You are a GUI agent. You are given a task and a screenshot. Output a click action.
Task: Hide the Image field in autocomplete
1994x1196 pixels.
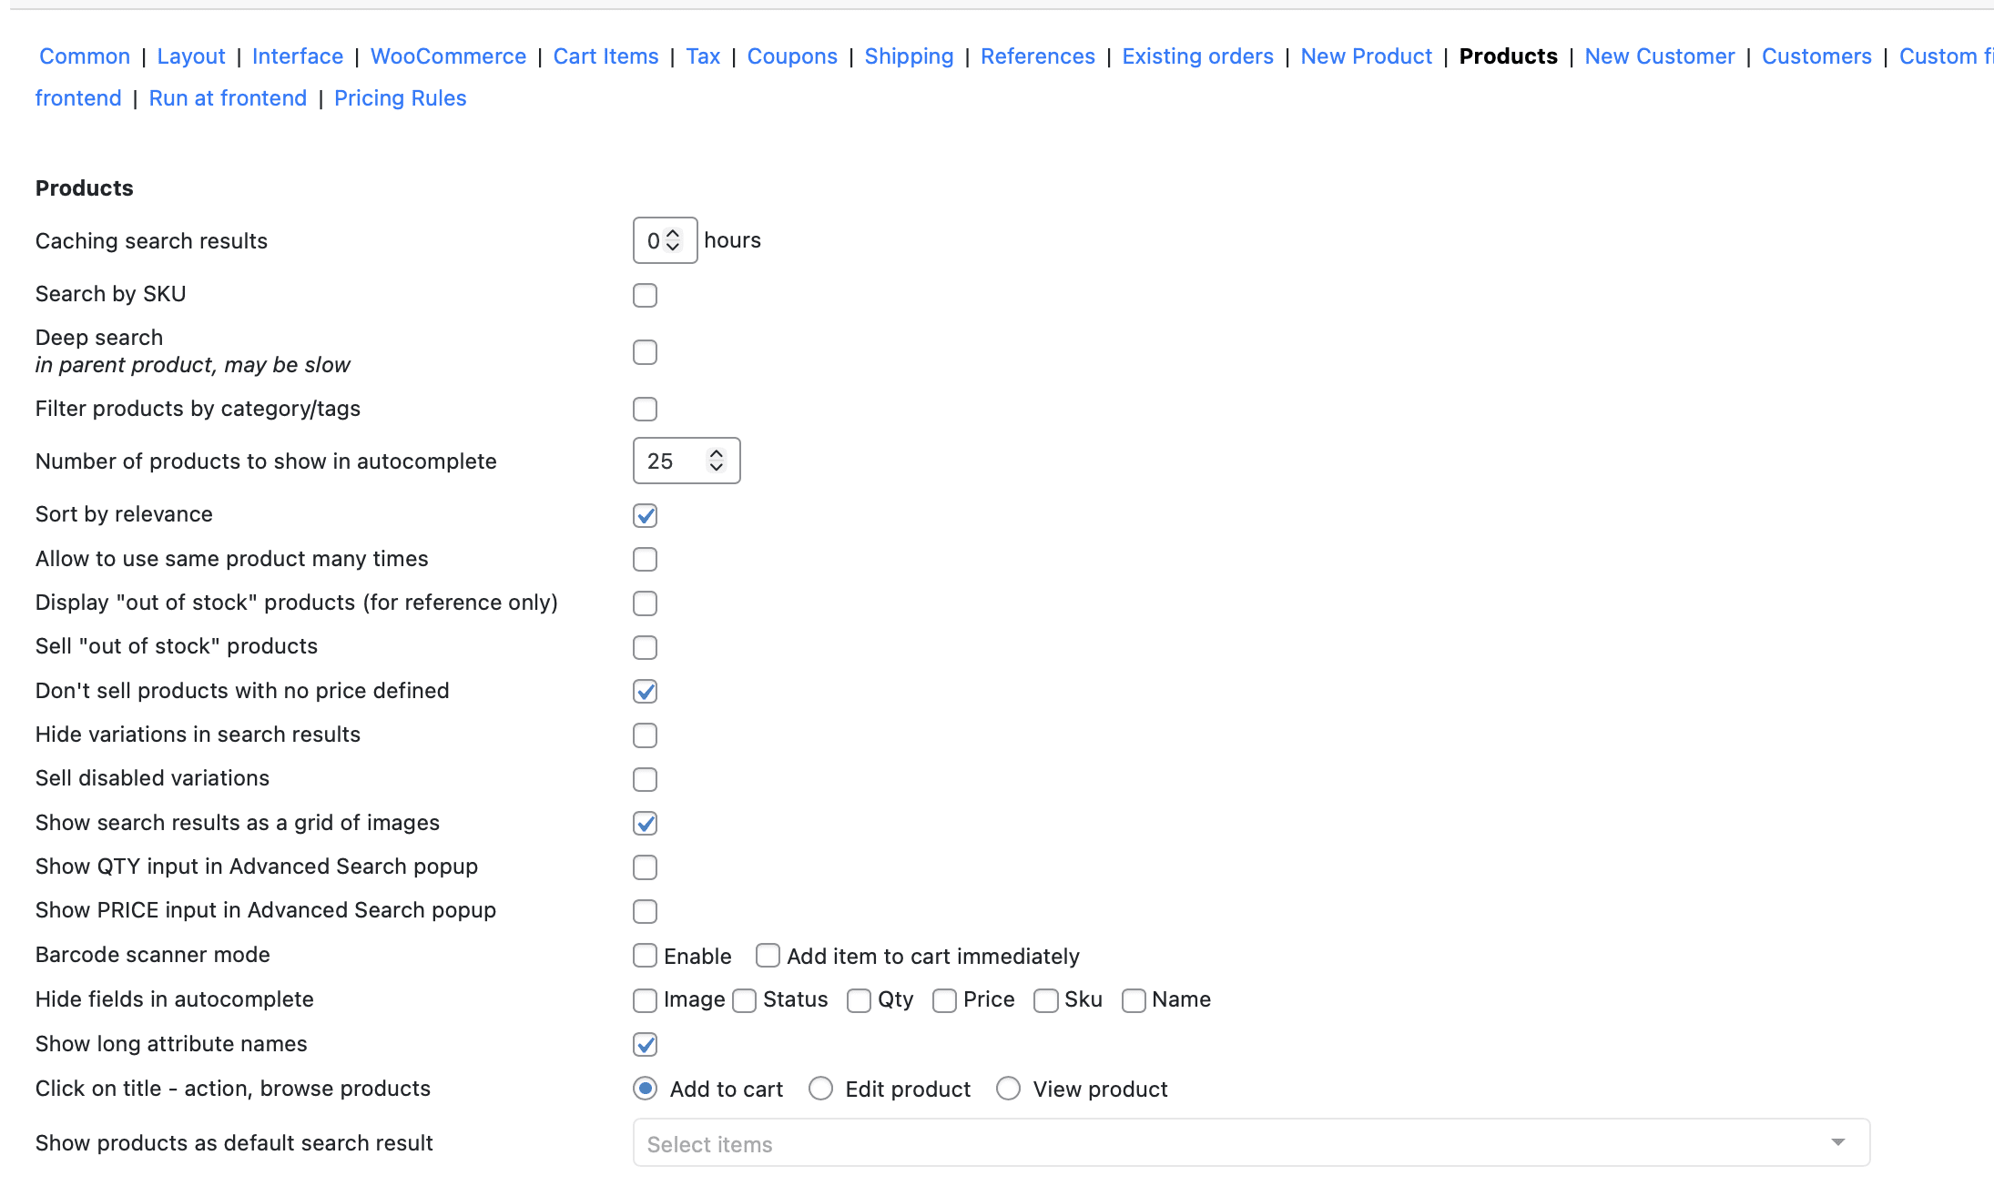tap(645, 1000)
